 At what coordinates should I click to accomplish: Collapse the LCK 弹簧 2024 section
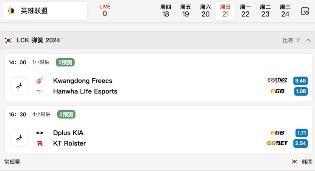tap(308, 40)
